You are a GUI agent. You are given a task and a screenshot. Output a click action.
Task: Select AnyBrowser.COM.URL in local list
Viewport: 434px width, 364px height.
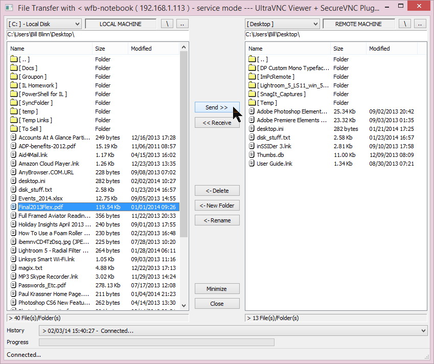tap(46, 172)
